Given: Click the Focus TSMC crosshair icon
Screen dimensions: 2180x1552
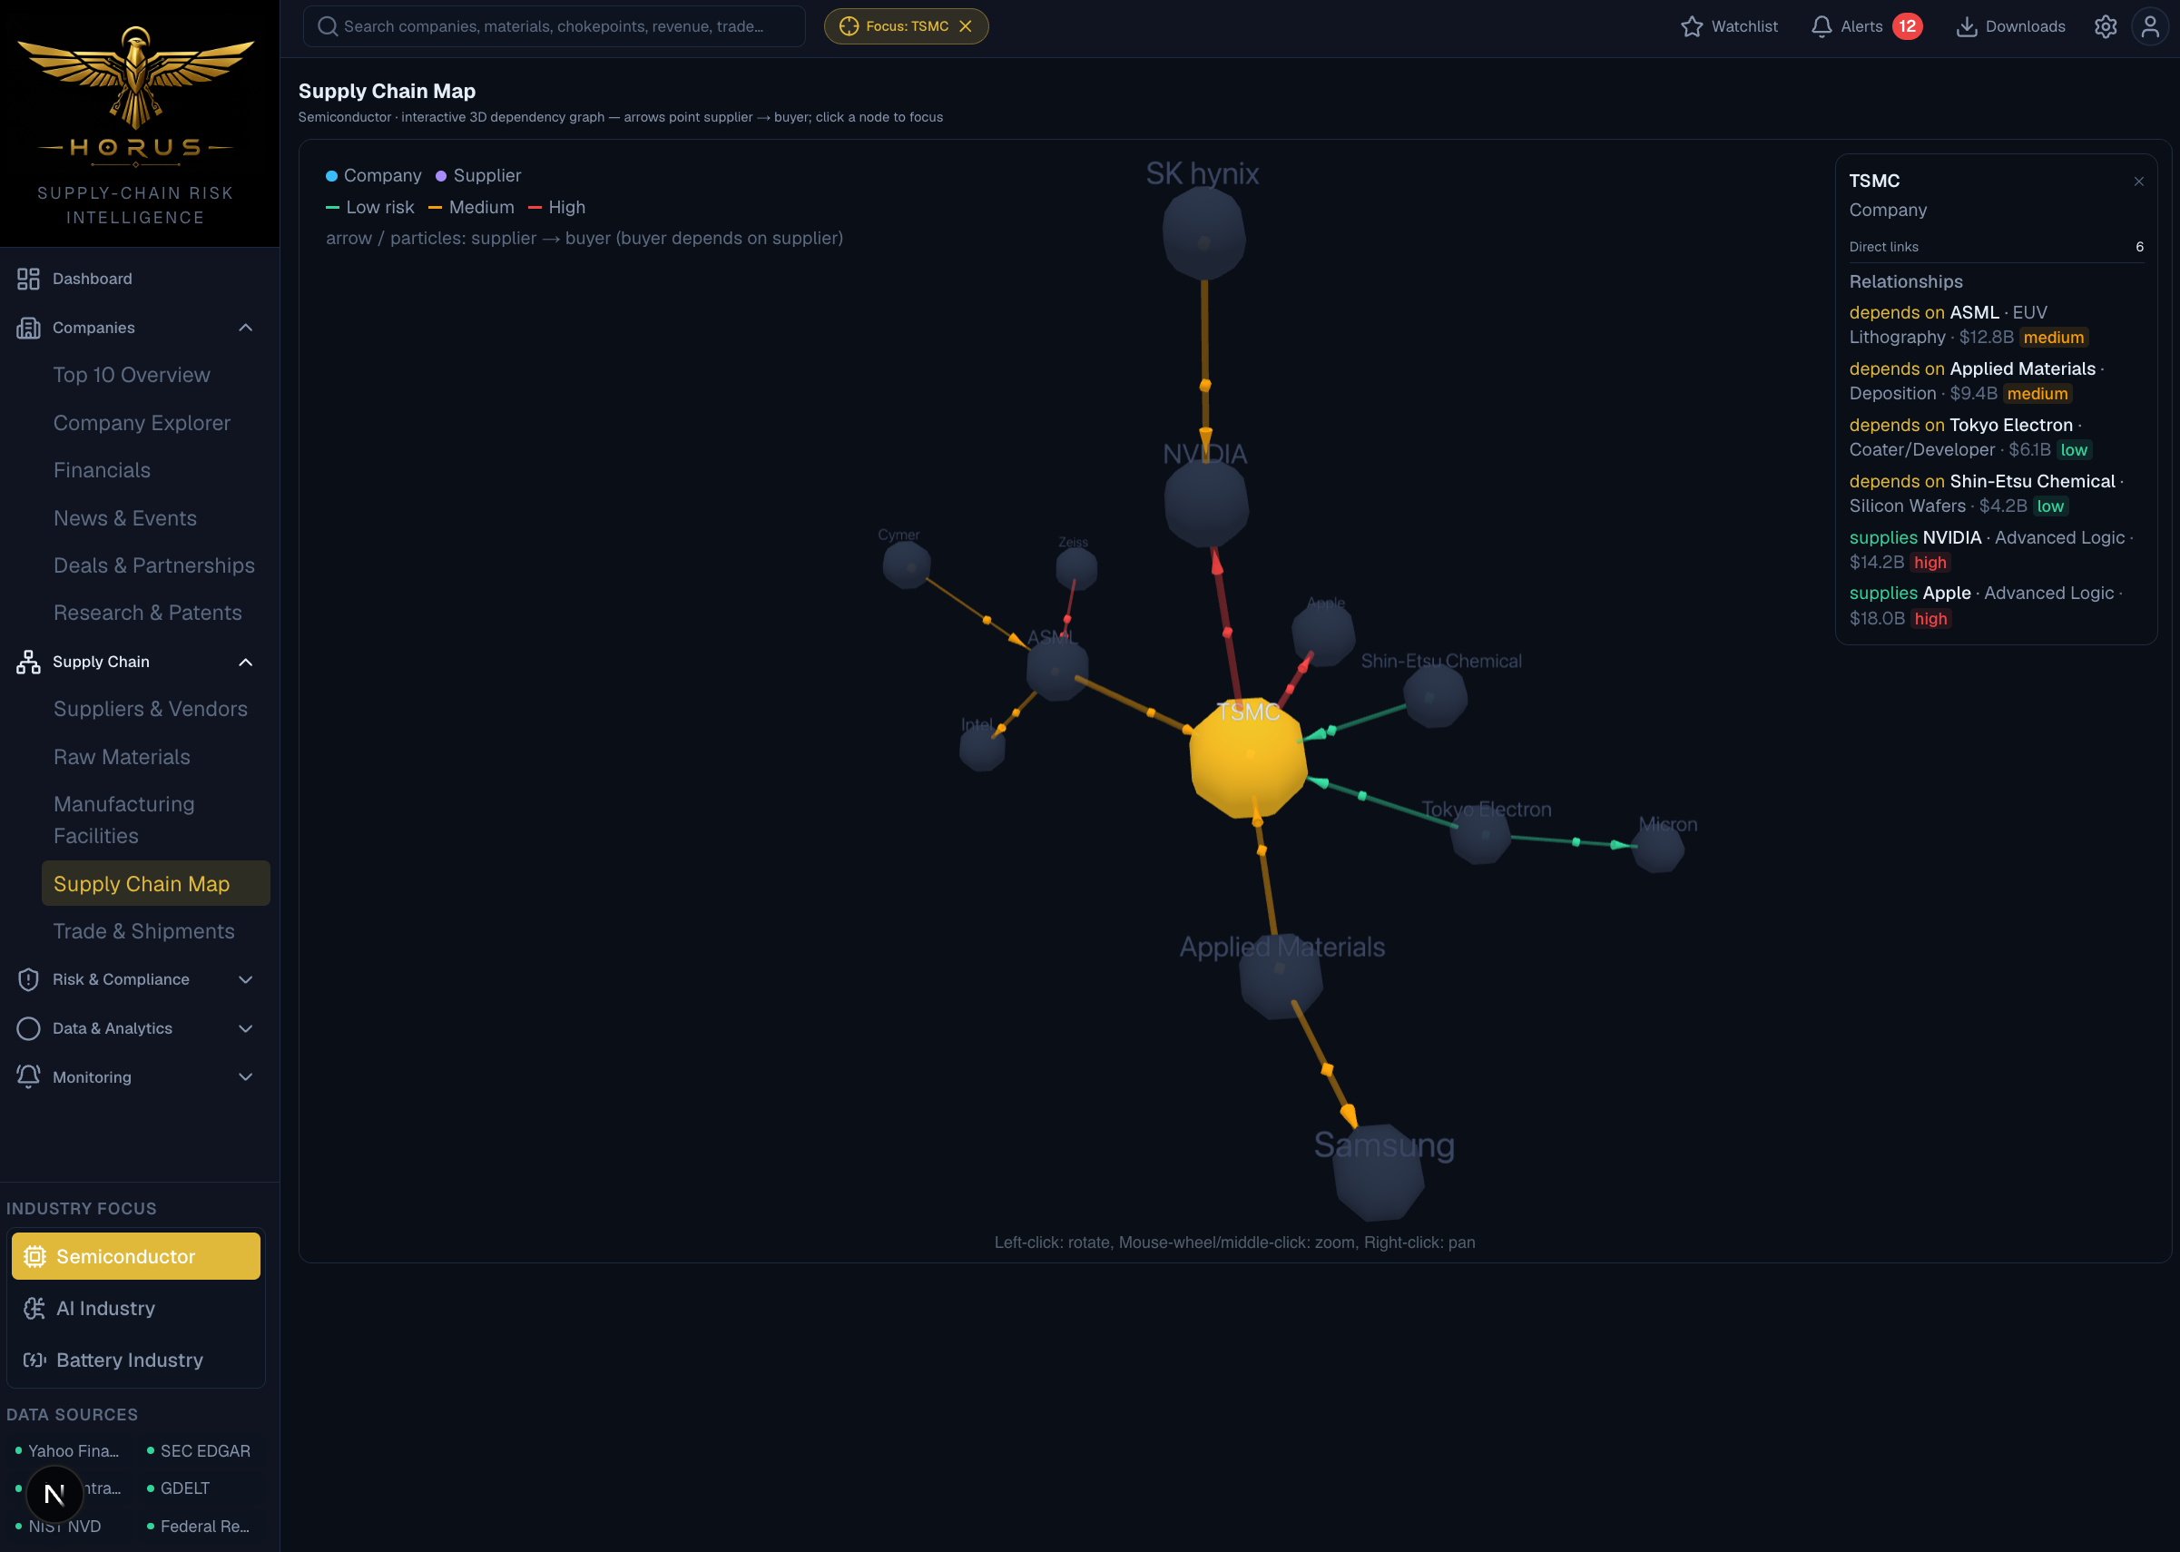Looking at the screenshot, I should pos(849,26).
